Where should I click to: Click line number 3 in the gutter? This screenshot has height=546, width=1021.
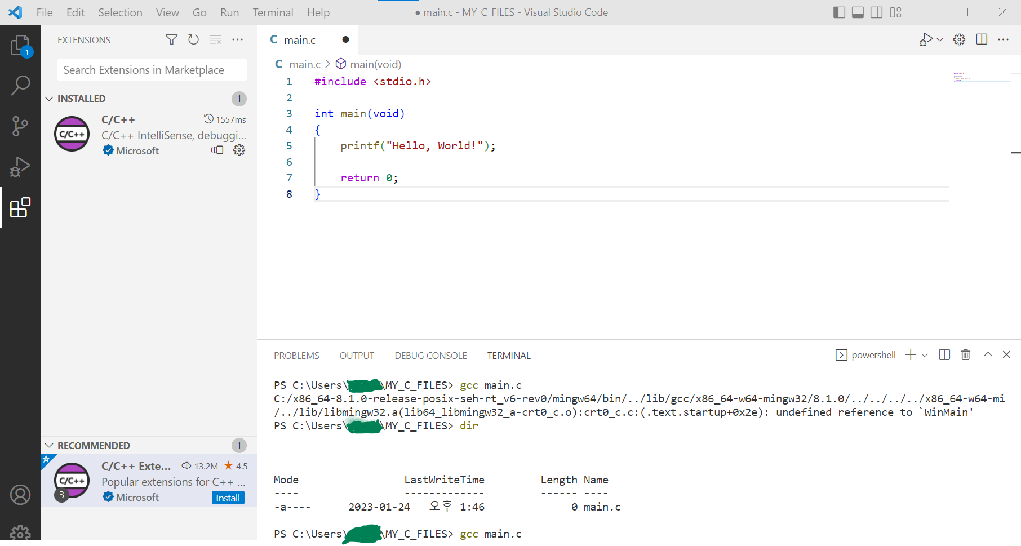289,114
